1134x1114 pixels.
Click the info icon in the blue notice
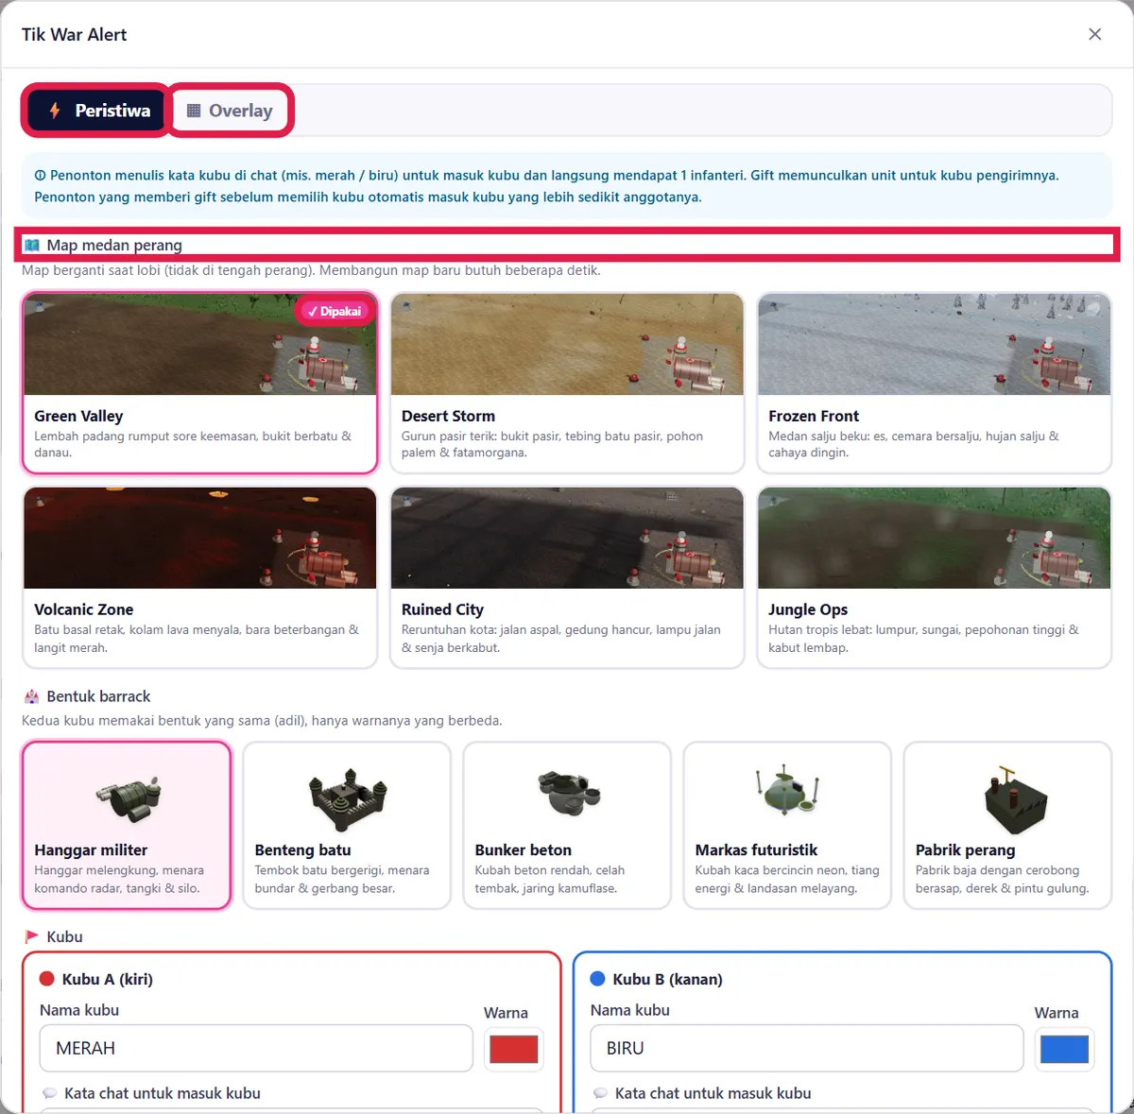[40, 176]
